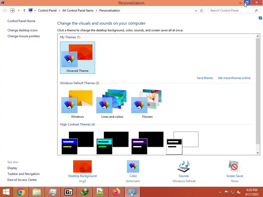This screenshot has height=197, width=263.
Task: Open the network tray icon
Action: click(x=233, y=192)
